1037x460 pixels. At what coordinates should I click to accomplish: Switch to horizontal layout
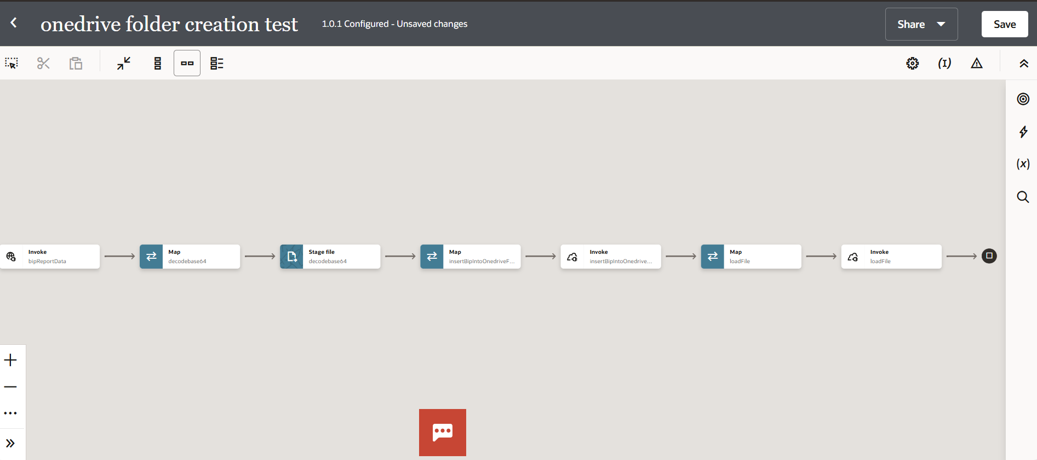187,63
